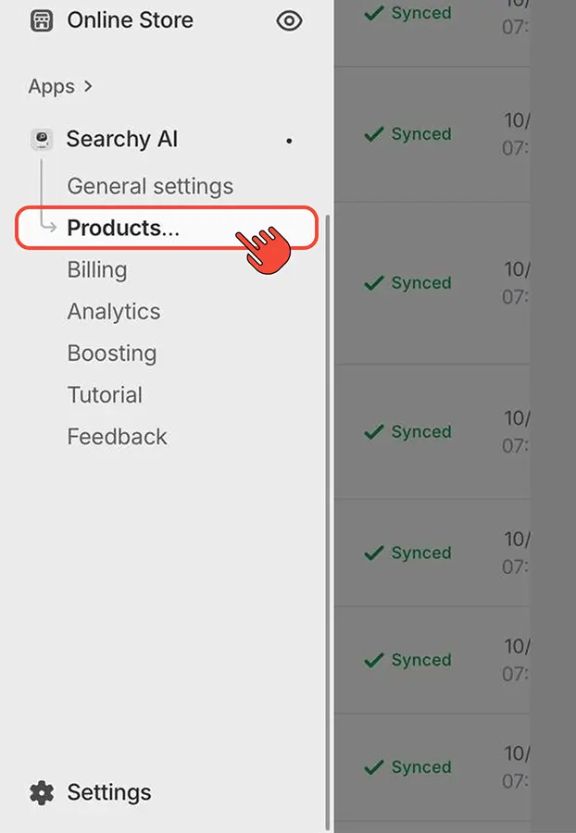Click the Online Store storefront icon
576x833 pixels.
(x=42, y=20)
